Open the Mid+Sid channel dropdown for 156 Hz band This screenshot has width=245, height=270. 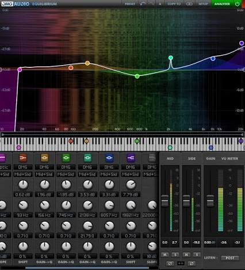click(44, 174)
